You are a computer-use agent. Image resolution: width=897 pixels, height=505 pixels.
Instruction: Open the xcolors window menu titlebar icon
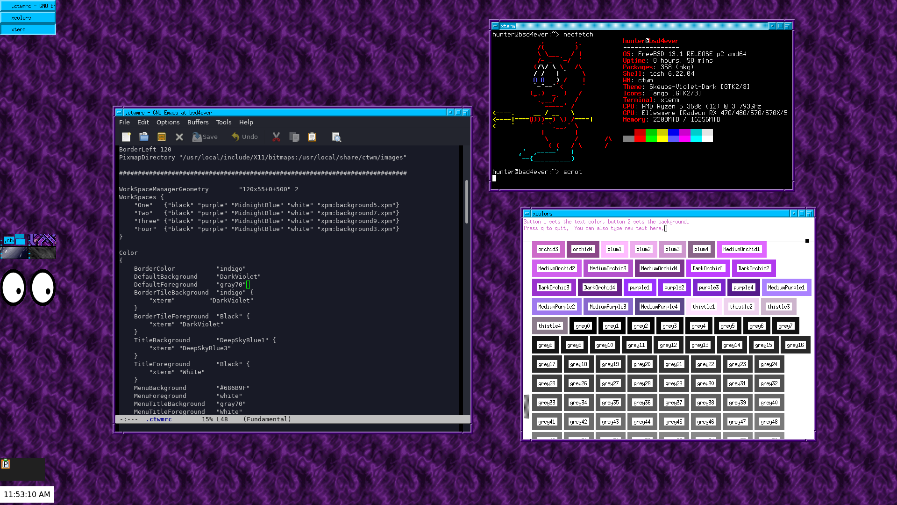(527, 213)
